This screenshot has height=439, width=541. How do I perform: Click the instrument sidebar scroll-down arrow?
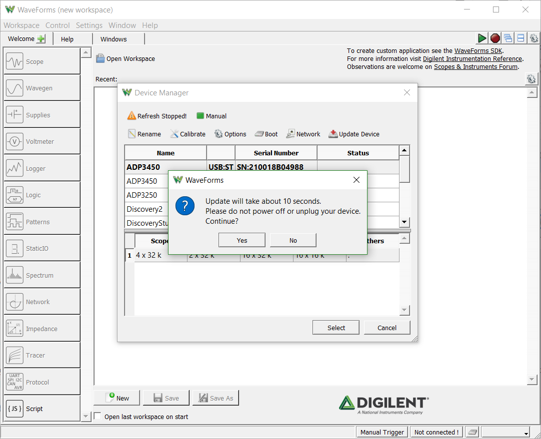pyautogui.click(x=85, y=416)
